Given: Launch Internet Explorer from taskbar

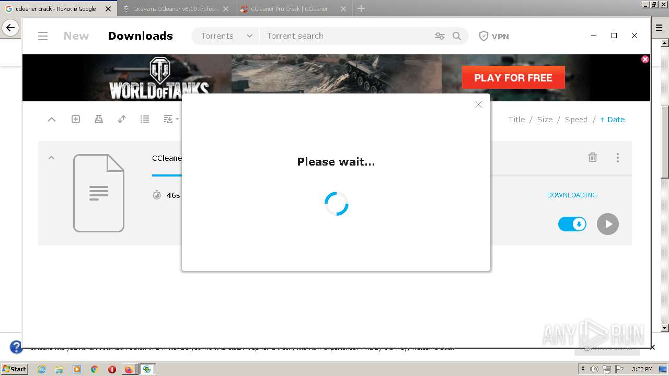Looking at the screenshot, I should pos(41,369).
